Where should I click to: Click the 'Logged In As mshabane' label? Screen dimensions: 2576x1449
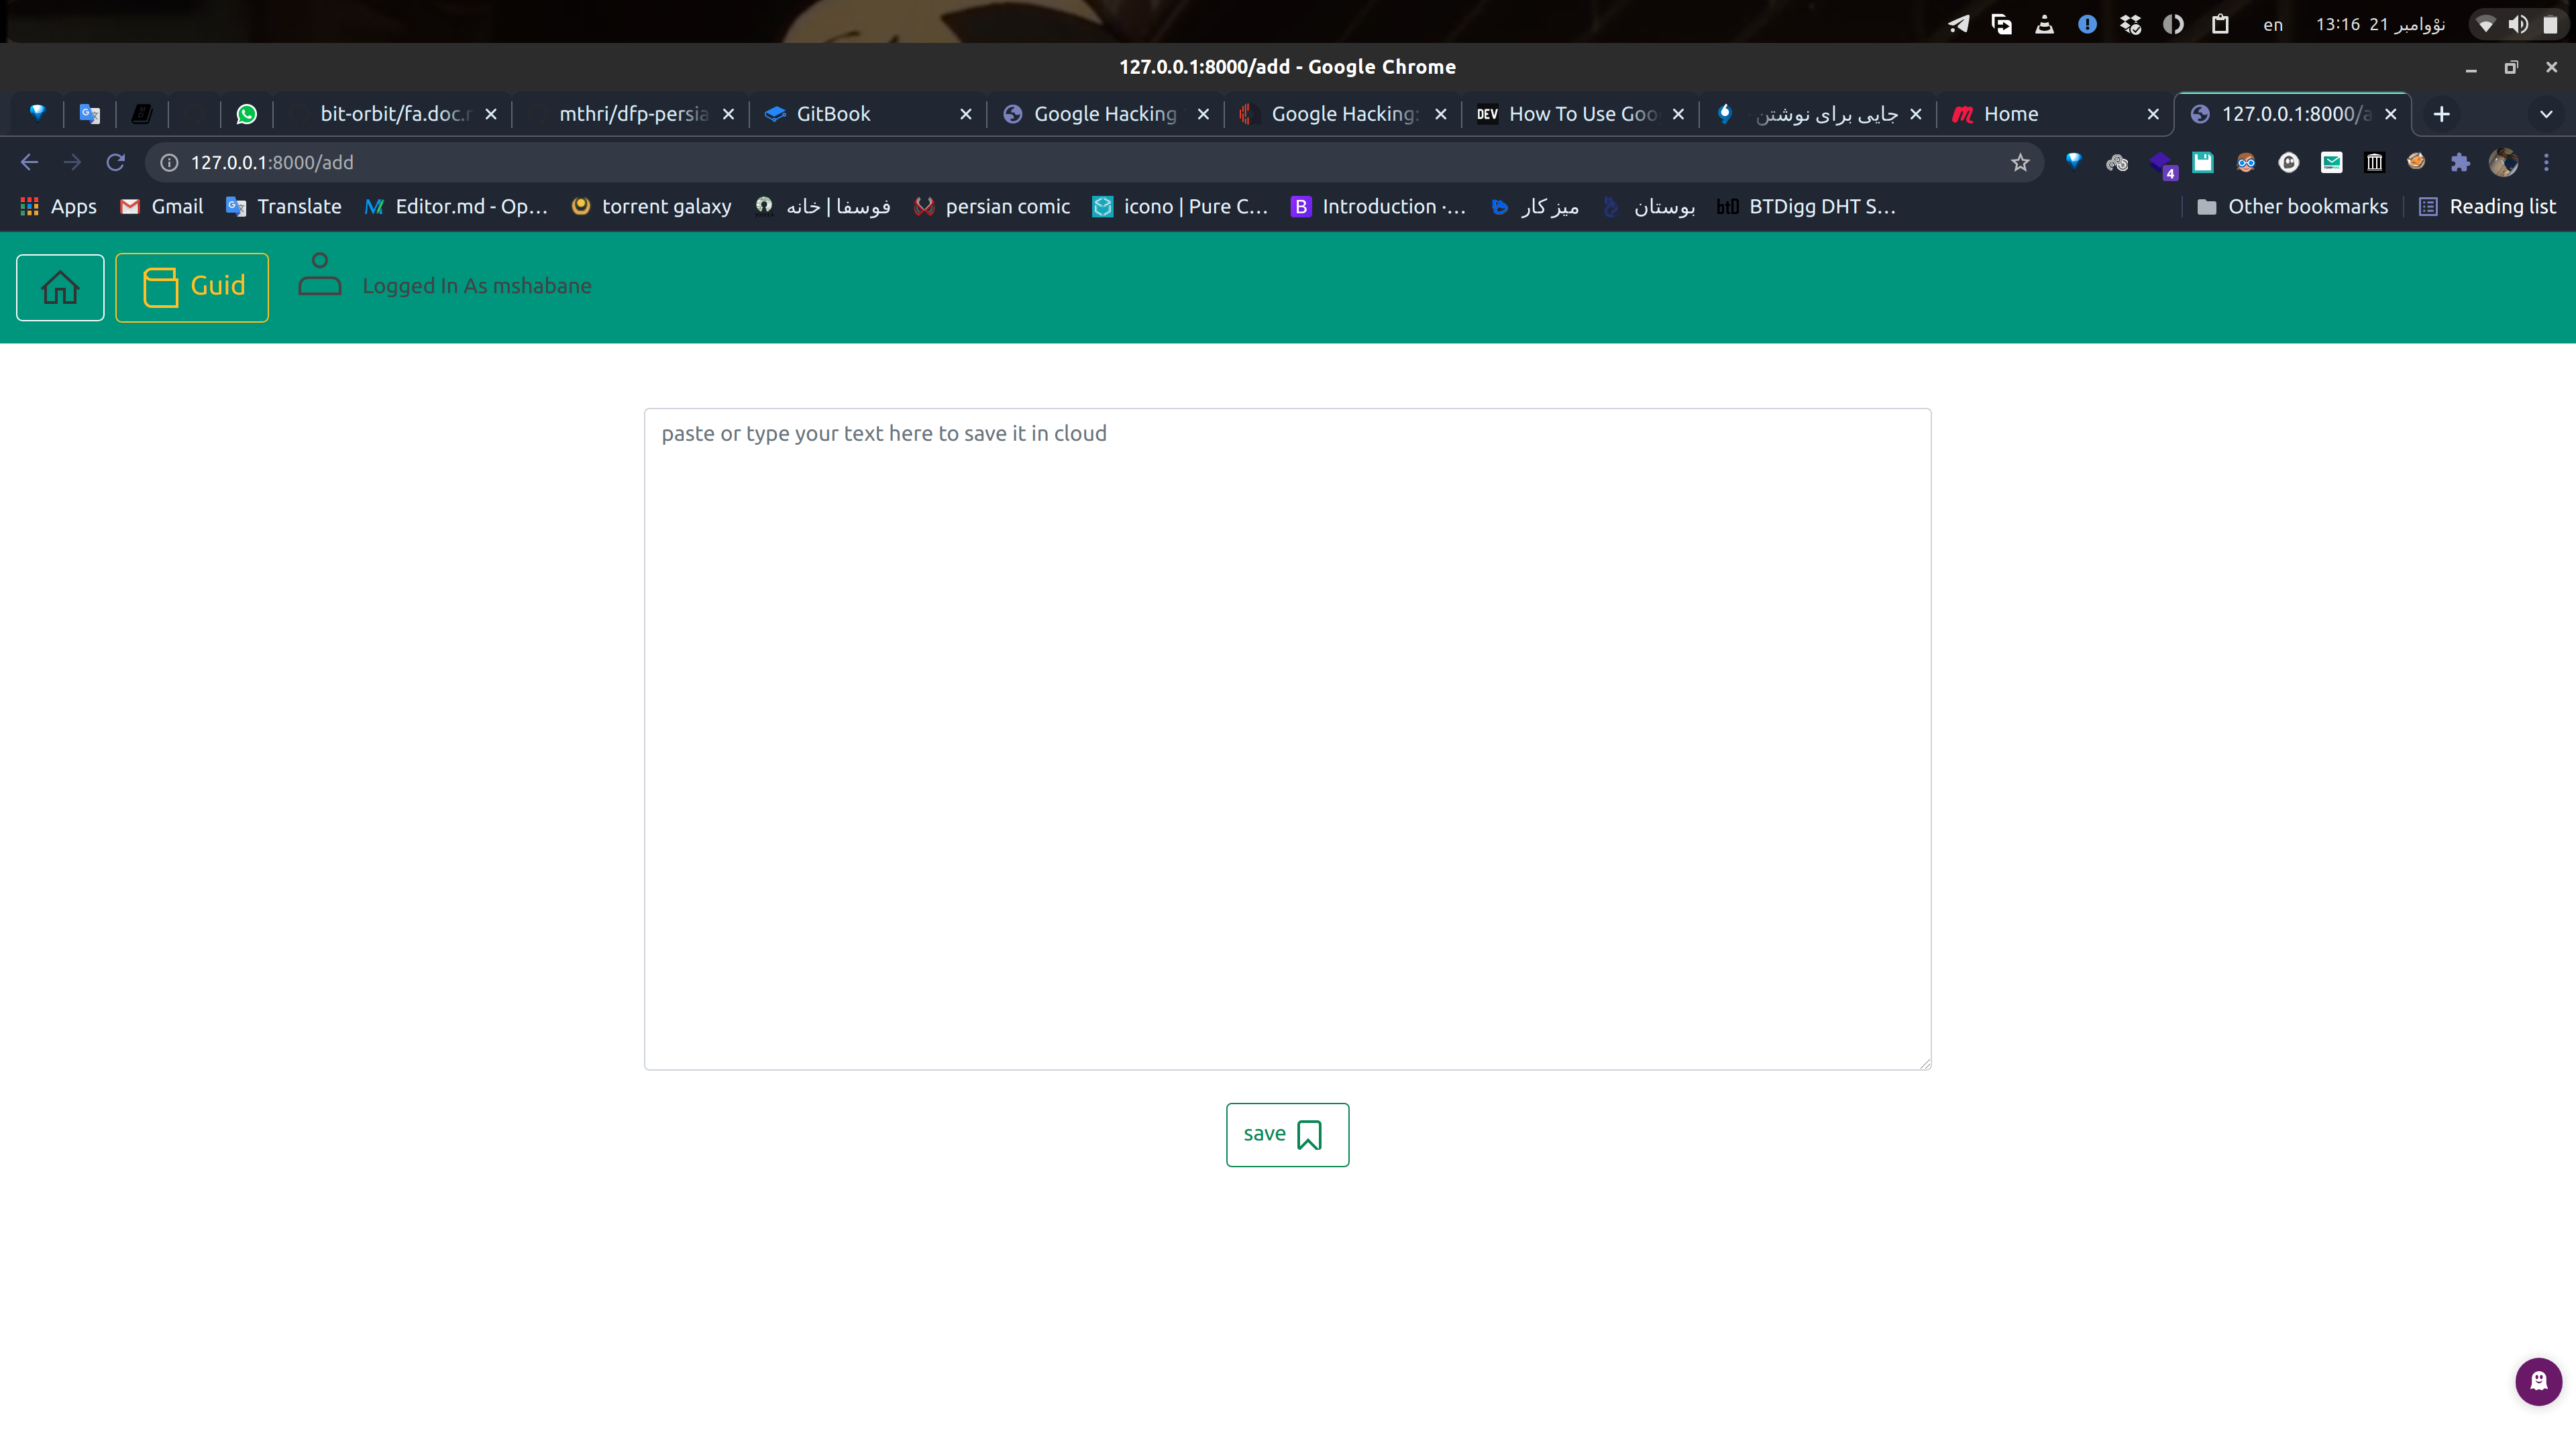pyautogui.click(x=476, y=285)
